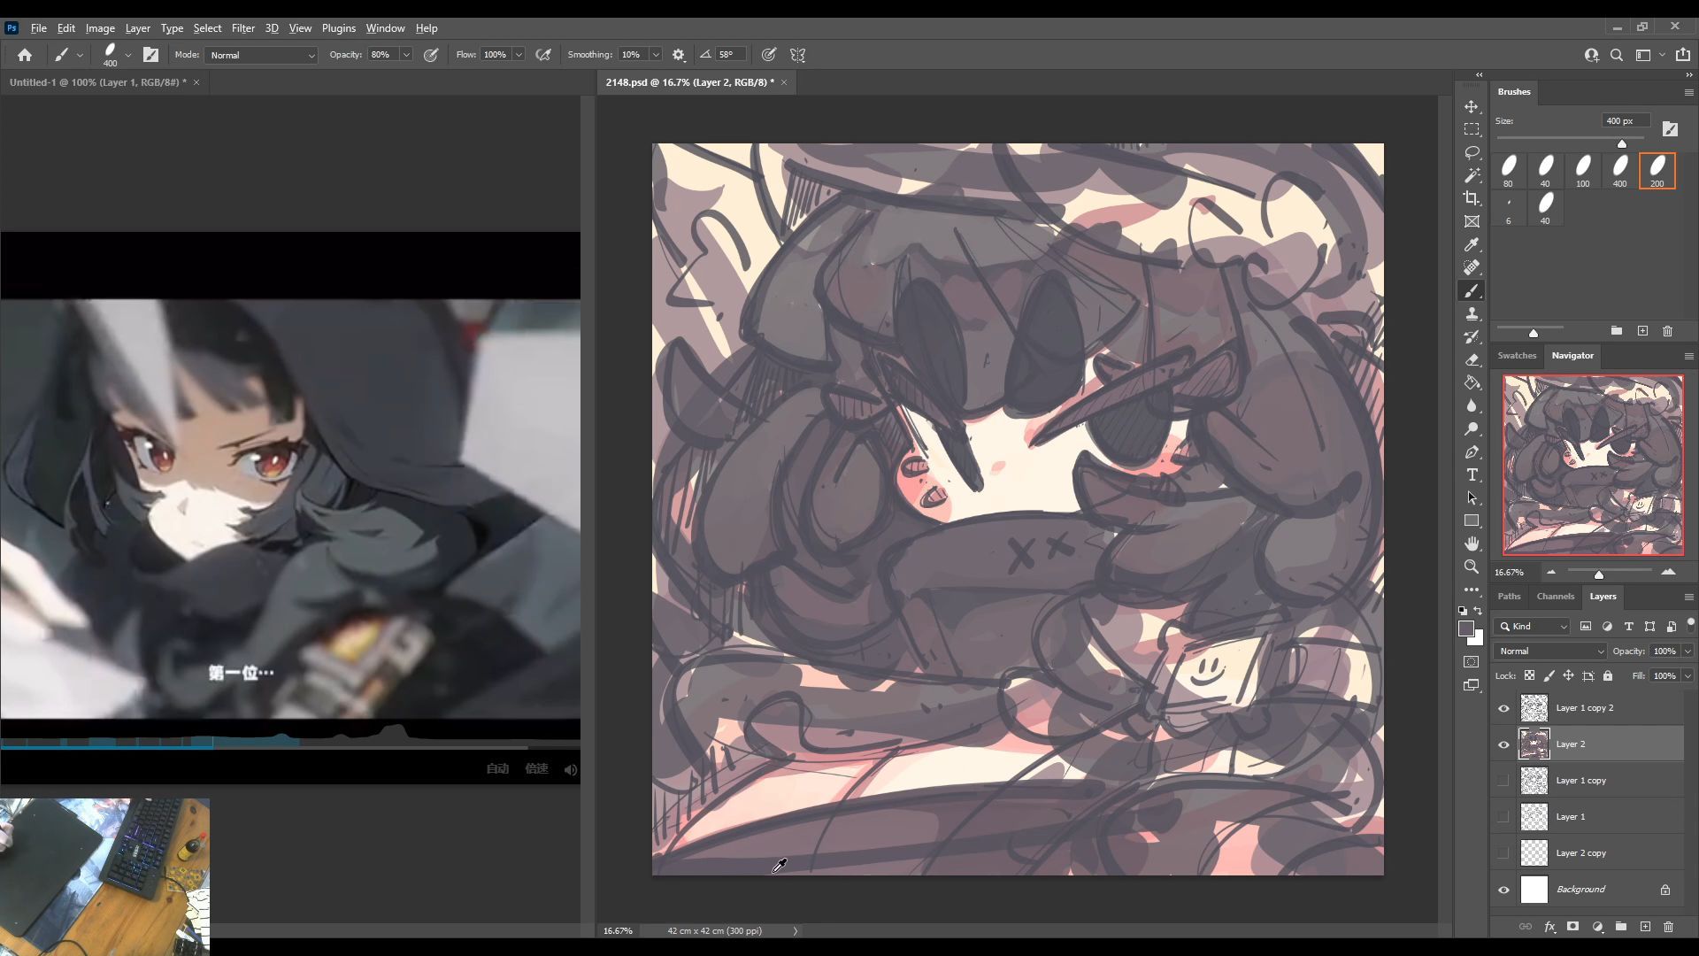Select the Hand tool

click(1472, 544)
